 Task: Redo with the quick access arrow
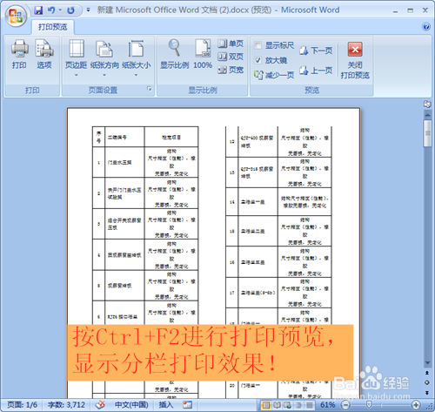pyautogui.click(x=70, y=10)
